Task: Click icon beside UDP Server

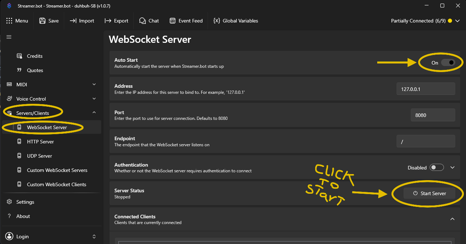Action: pos(19,156)
